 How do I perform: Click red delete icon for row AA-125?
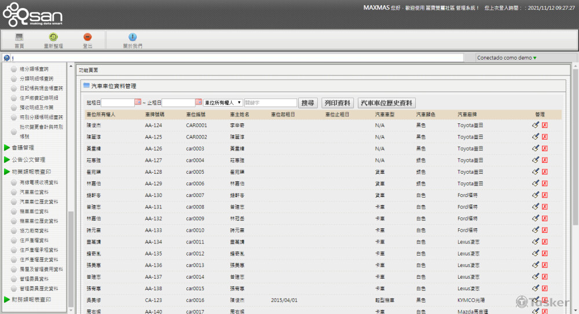tap(545, 136)
